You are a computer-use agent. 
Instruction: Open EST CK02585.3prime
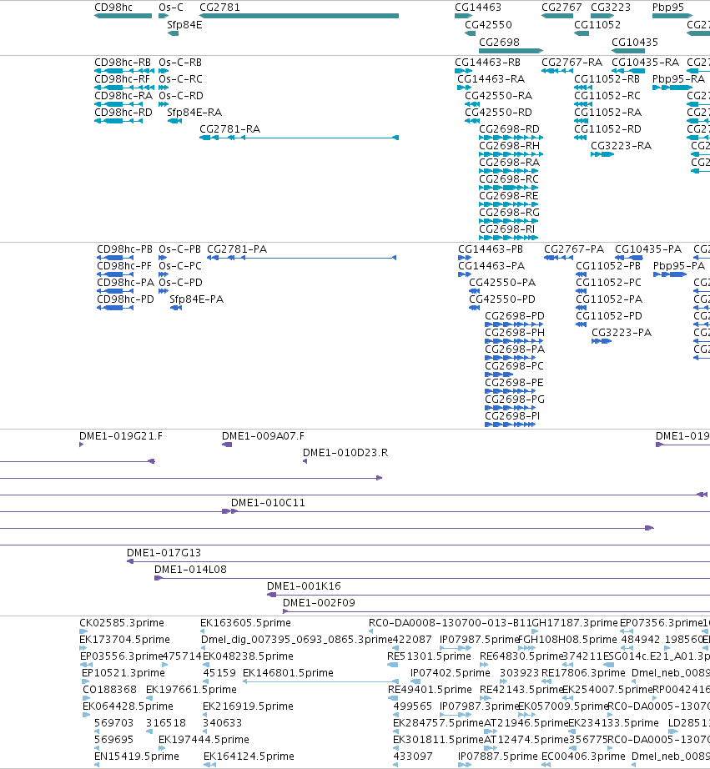point(83,631)
